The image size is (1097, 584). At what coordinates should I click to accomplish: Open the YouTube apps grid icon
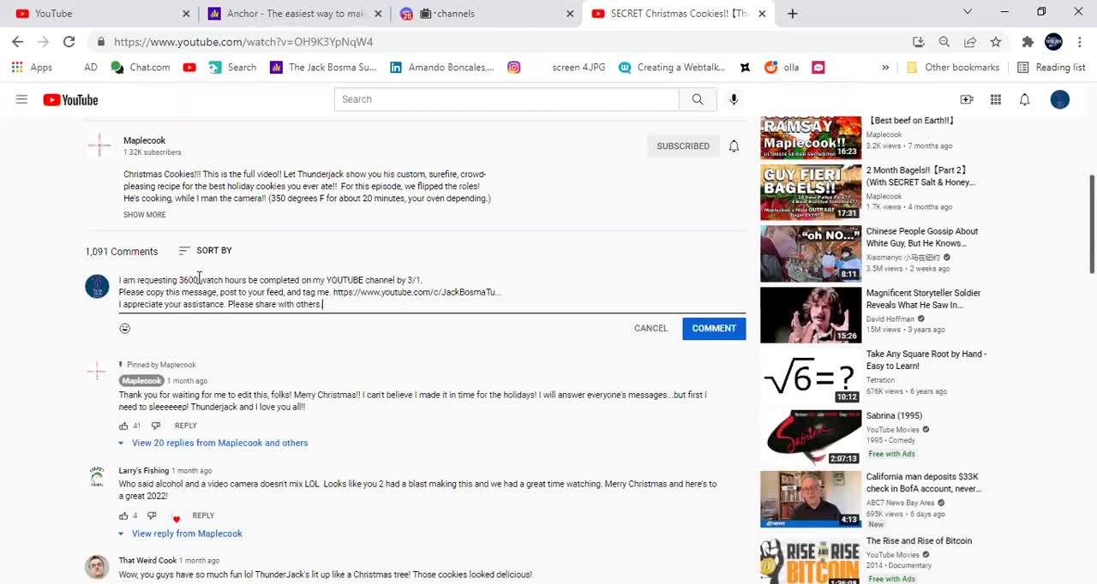point(996,99)
